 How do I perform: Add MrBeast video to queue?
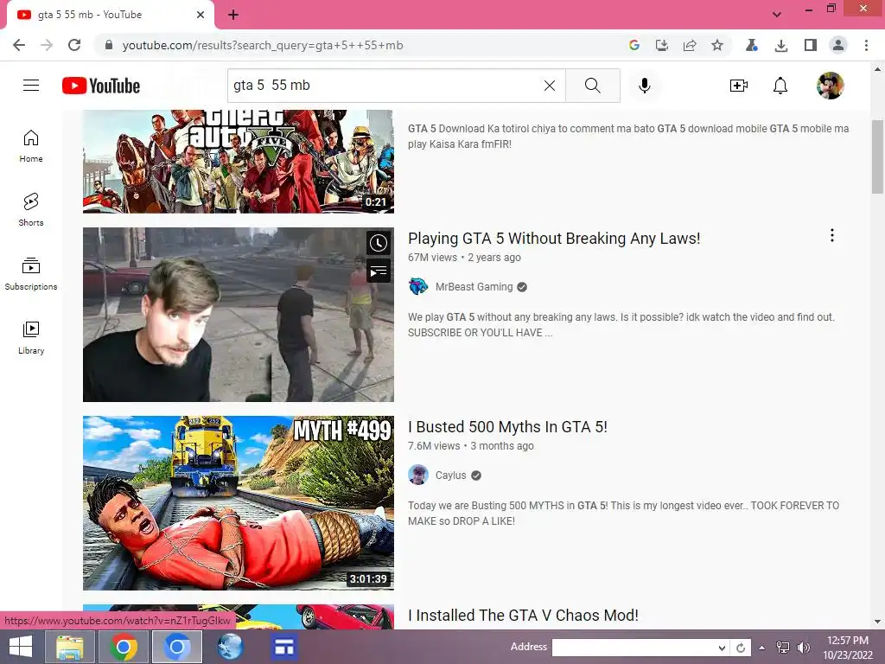click(379, 271)
